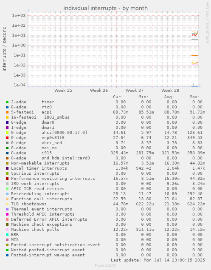Click the 1e+03 y-axis label
This screenshot has width=211, height=270.
coord(19,15)
